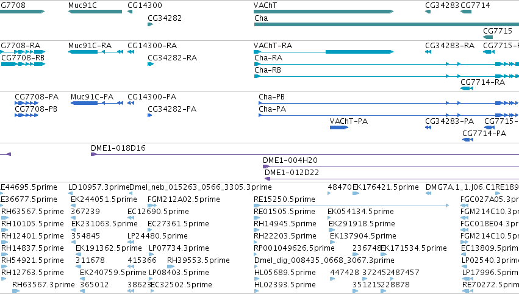Click the LD10957.3prime EST label

(99, 187)
